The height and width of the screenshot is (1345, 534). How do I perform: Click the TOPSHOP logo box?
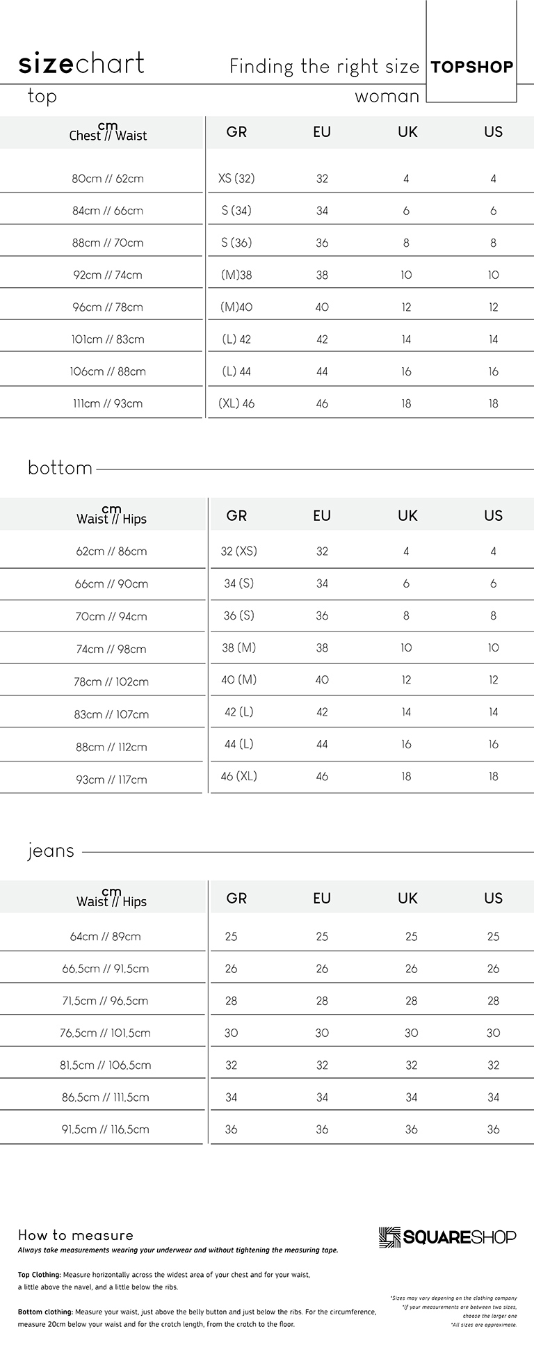tap(471, 51)
